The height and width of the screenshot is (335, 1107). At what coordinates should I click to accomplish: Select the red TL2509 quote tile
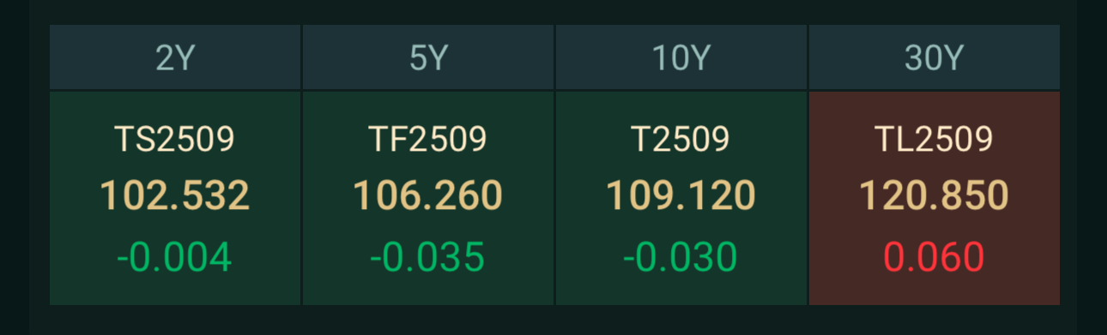935,198
